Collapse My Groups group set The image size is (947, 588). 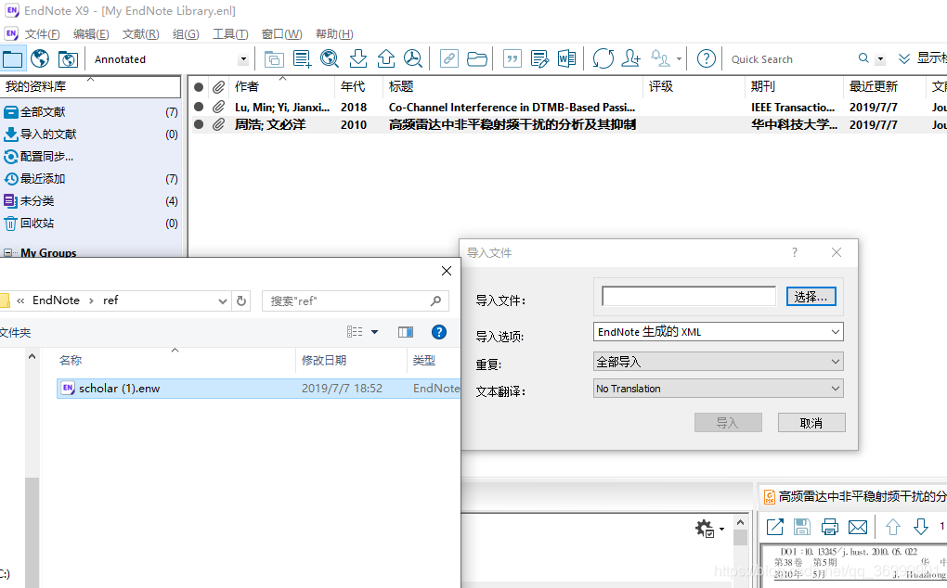click(x=7, y=252)
